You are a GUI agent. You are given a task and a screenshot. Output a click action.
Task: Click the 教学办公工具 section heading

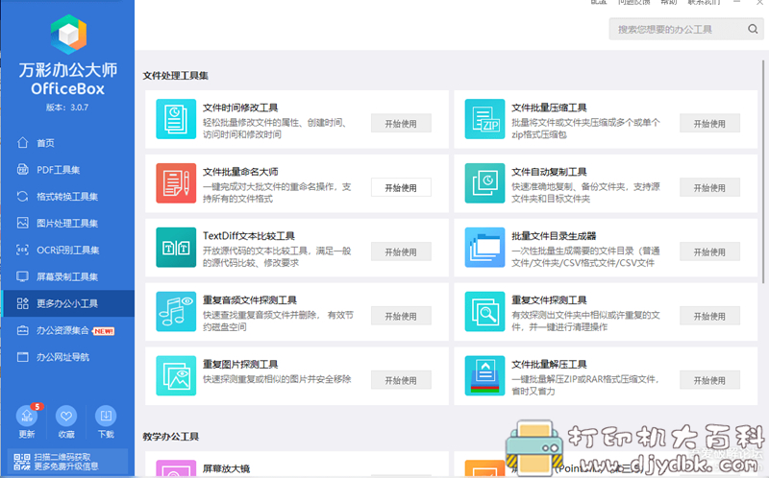pos(171,437)
